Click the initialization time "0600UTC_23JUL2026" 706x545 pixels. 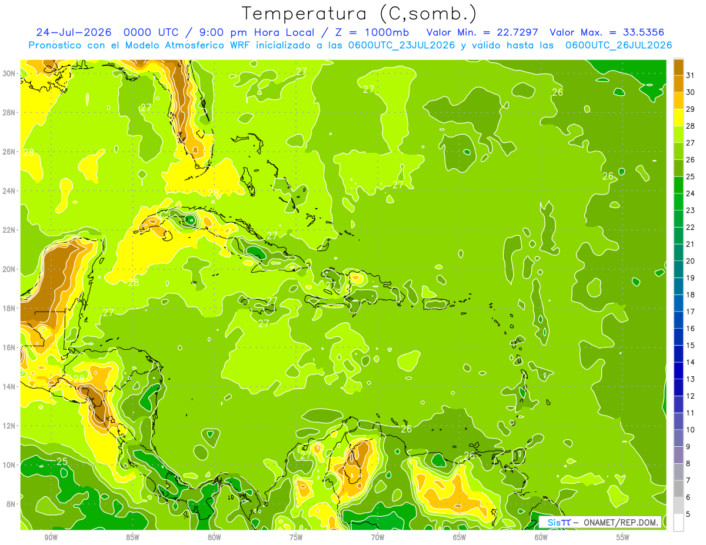(x=402, y=45)
